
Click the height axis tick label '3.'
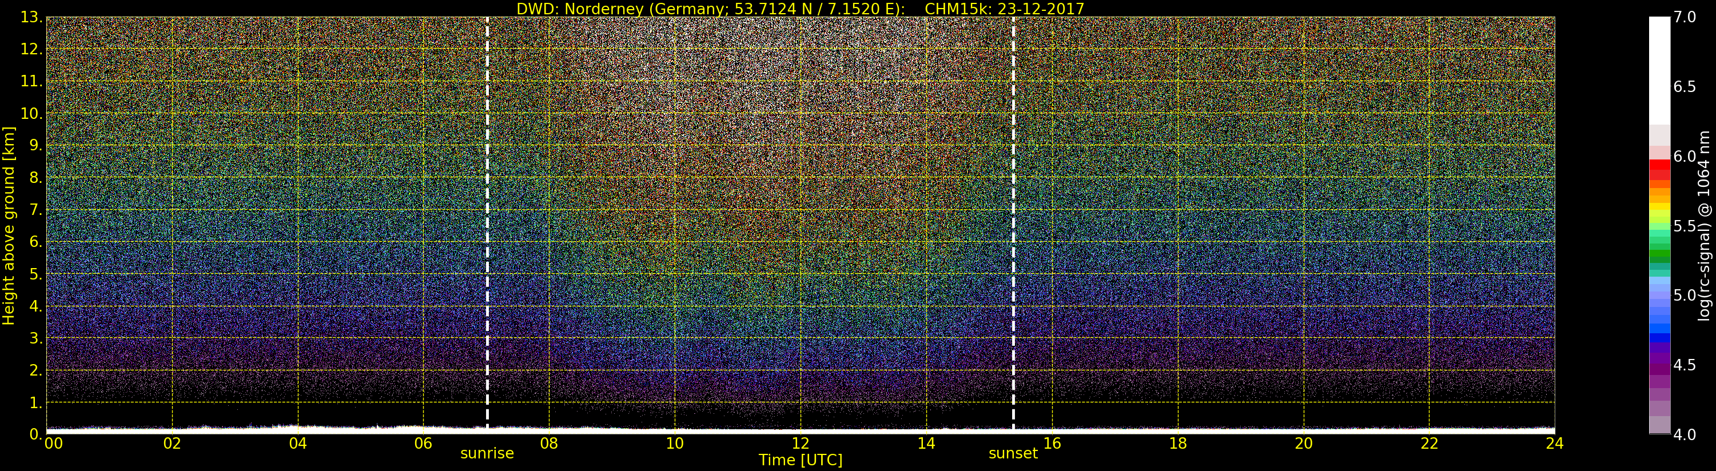(x=36, y=338)
